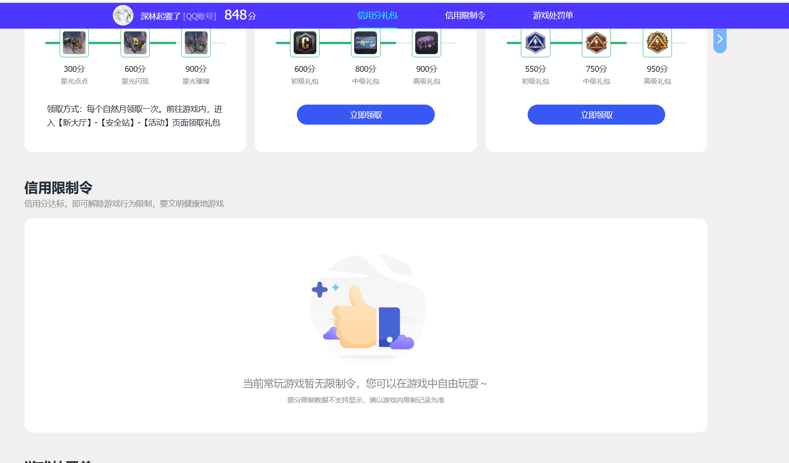Click the text 当前常玩游戏暂无限制令
The height and width of the screenshot is (463, 789).
[299, 384]
